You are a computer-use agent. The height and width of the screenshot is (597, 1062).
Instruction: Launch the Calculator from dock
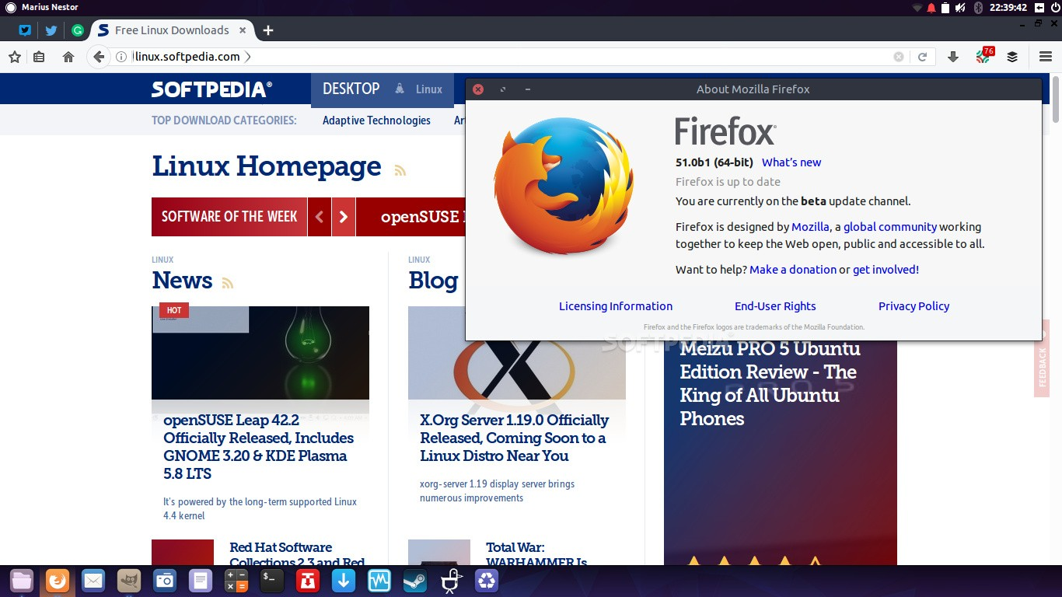pyautogui.click(x=236, y=581)
